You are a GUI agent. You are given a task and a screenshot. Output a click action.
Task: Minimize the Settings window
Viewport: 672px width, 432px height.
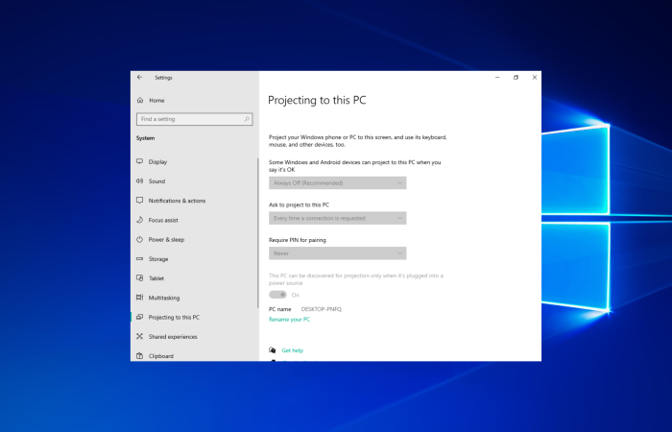click(x=497, y=78)
